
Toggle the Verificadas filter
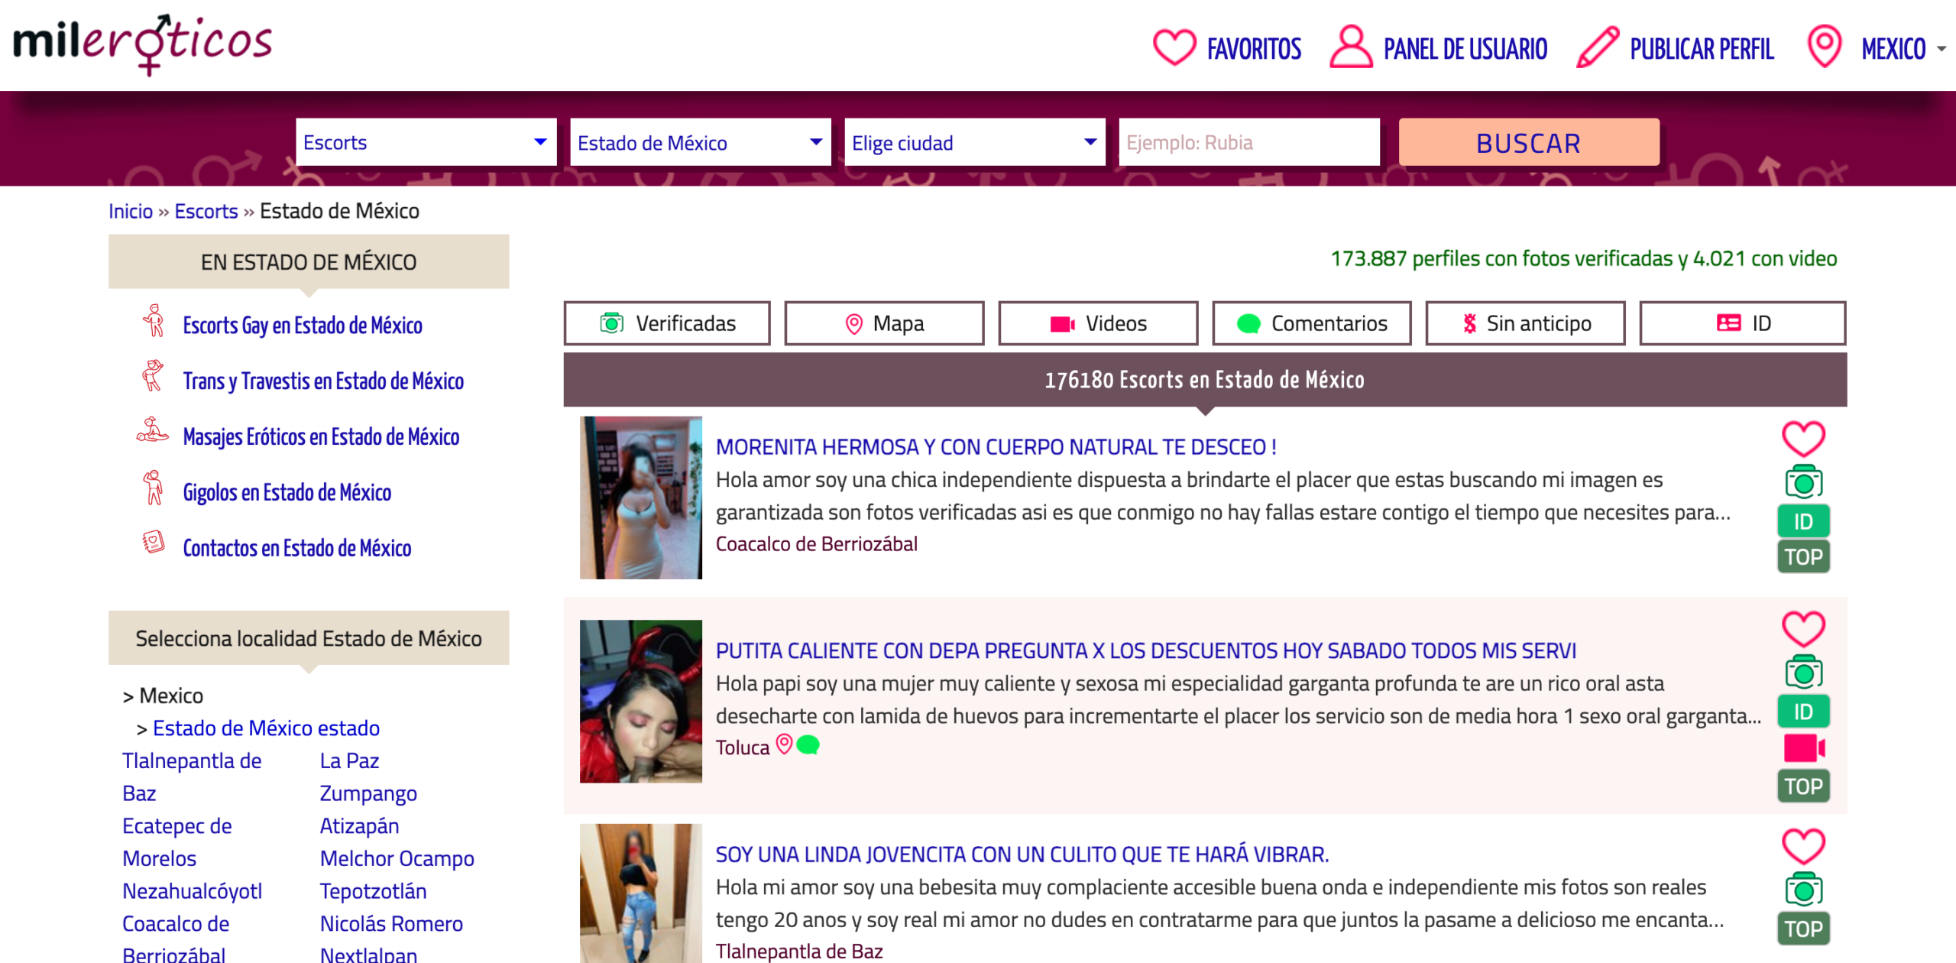(x=667, y=323)
